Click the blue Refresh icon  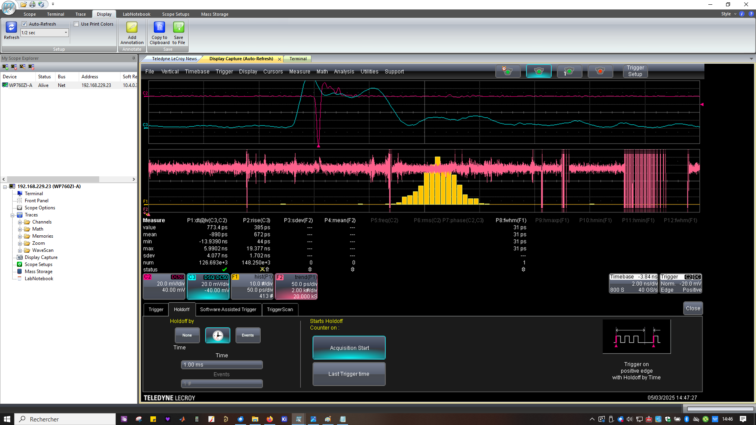[11, 28]
